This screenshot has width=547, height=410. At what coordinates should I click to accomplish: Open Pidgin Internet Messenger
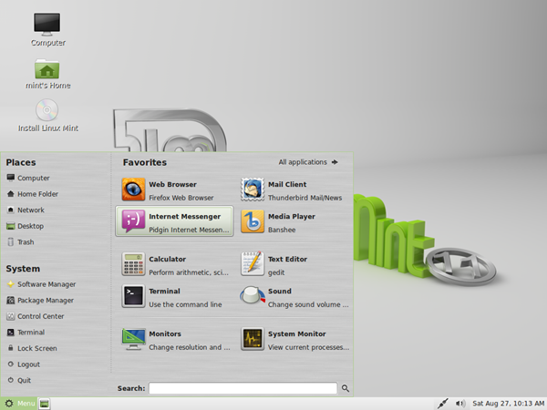(174, 221)
